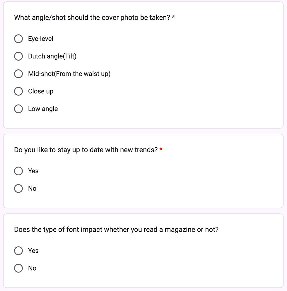Click the "Close up" option label
This screenshot has height=291, width=287.
tap(41, 91)
